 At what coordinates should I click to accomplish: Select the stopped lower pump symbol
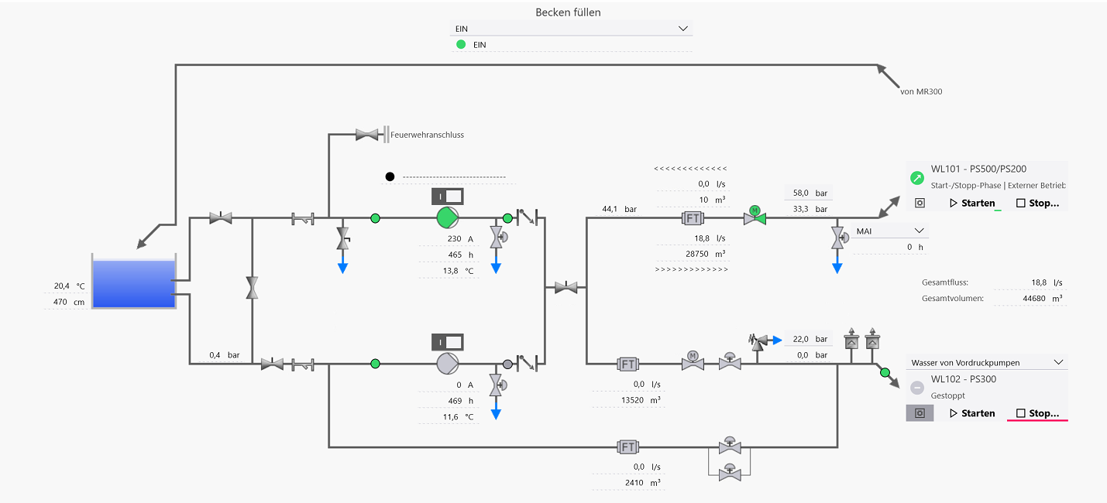coord(447,363)
